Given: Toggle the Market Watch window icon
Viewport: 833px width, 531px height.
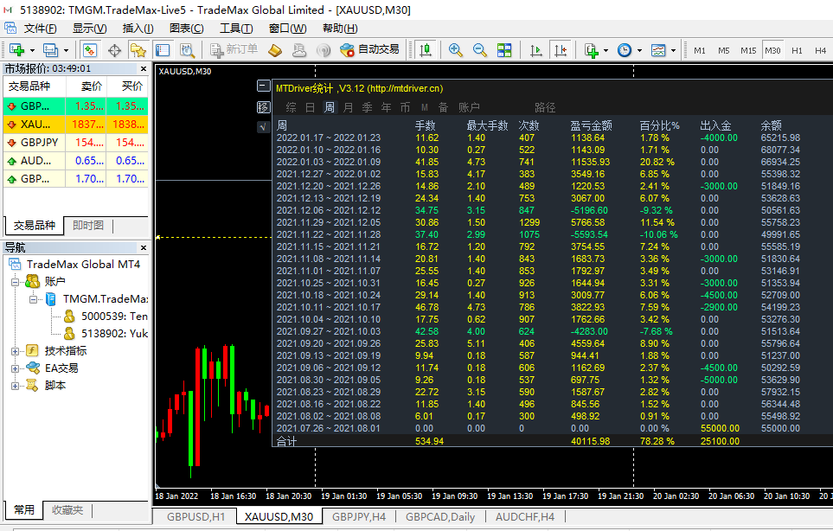Looking at the screenshot, I should pyautogui.click(x=89, y=50).
